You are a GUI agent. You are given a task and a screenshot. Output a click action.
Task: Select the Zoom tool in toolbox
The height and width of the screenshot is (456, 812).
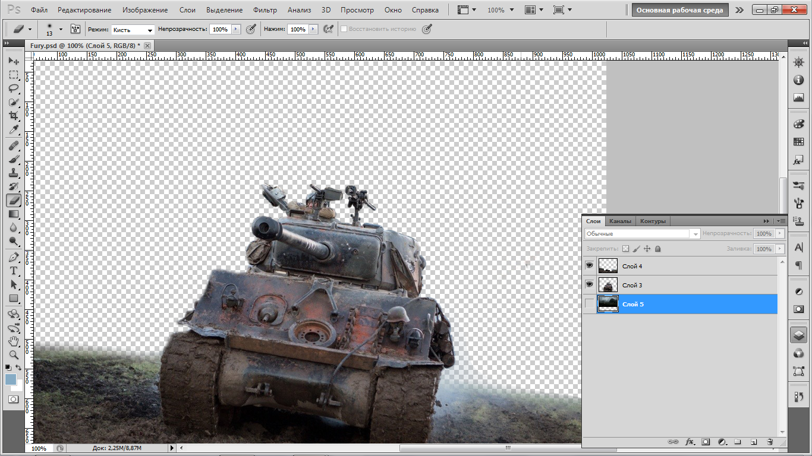[x=14, y=354]
